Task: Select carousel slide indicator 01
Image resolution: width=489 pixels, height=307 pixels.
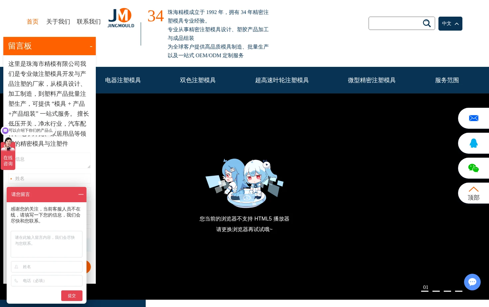Action: pyautogui.click(x=425, y=288)
